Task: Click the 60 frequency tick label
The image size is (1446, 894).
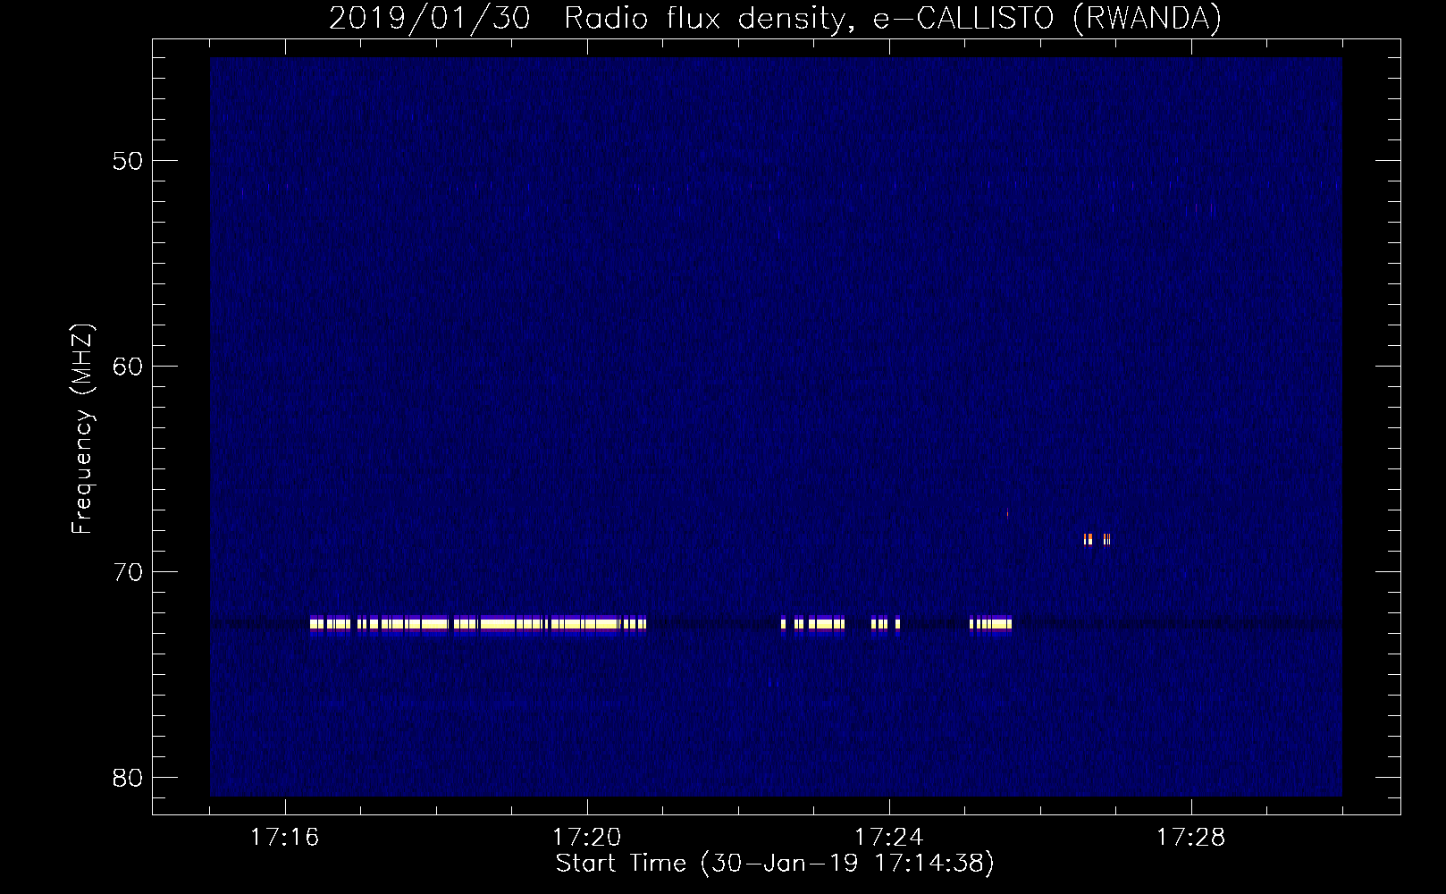Action: point(129,367)
